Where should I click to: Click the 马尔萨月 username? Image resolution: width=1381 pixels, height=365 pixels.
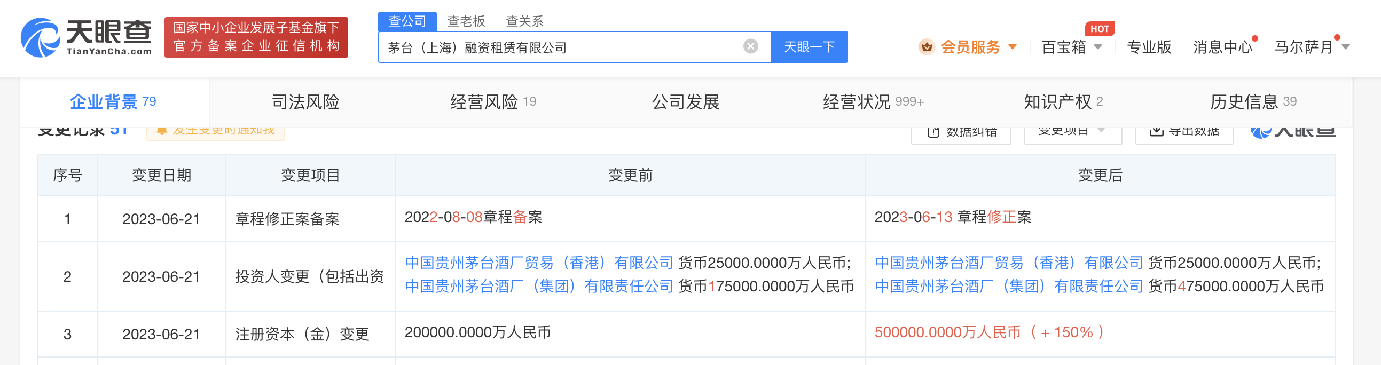click(x=1304, y=47)
